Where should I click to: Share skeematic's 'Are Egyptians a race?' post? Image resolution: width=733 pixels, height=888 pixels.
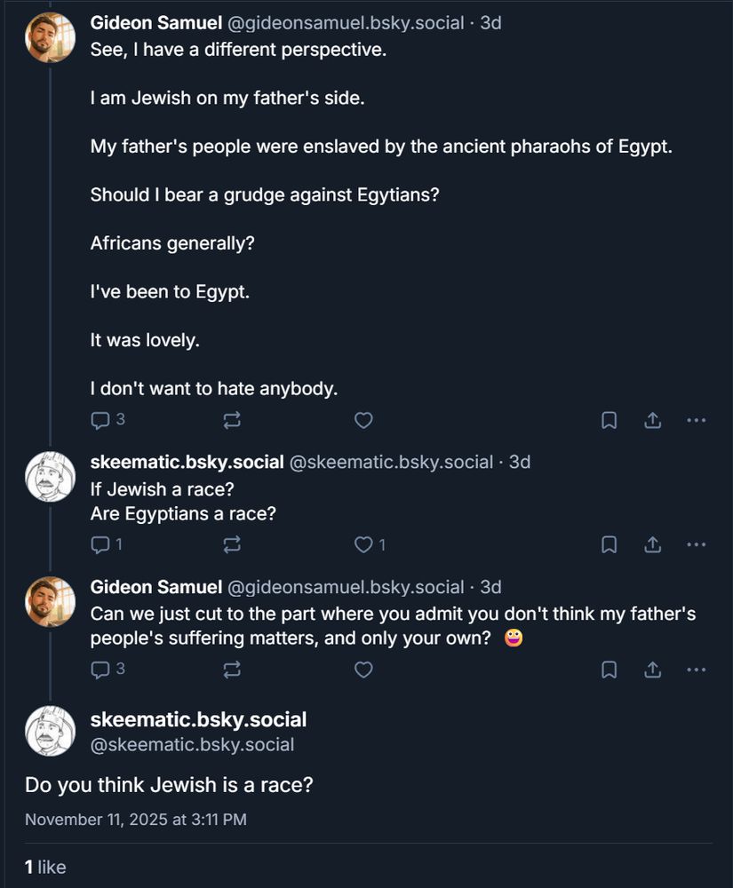tap(653, 545)
